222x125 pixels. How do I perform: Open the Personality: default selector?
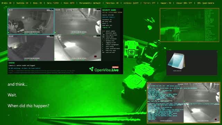point(90,3)
